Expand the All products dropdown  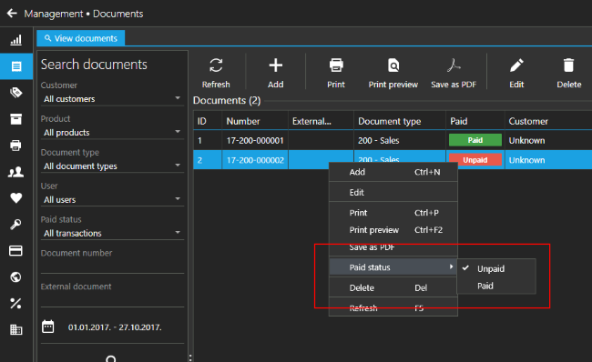(112, 133)
